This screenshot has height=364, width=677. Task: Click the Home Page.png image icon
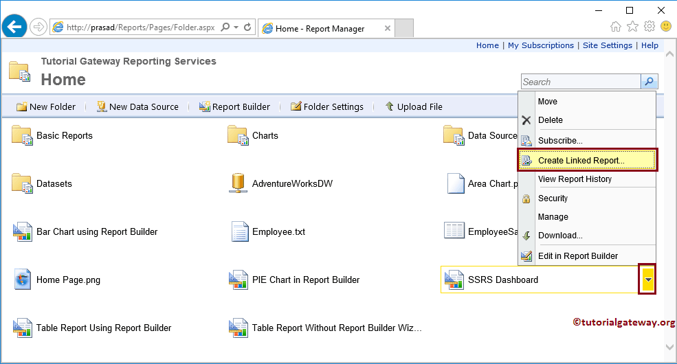[x=23, y=280]
